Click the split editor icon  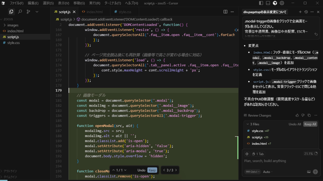point(225,12)
